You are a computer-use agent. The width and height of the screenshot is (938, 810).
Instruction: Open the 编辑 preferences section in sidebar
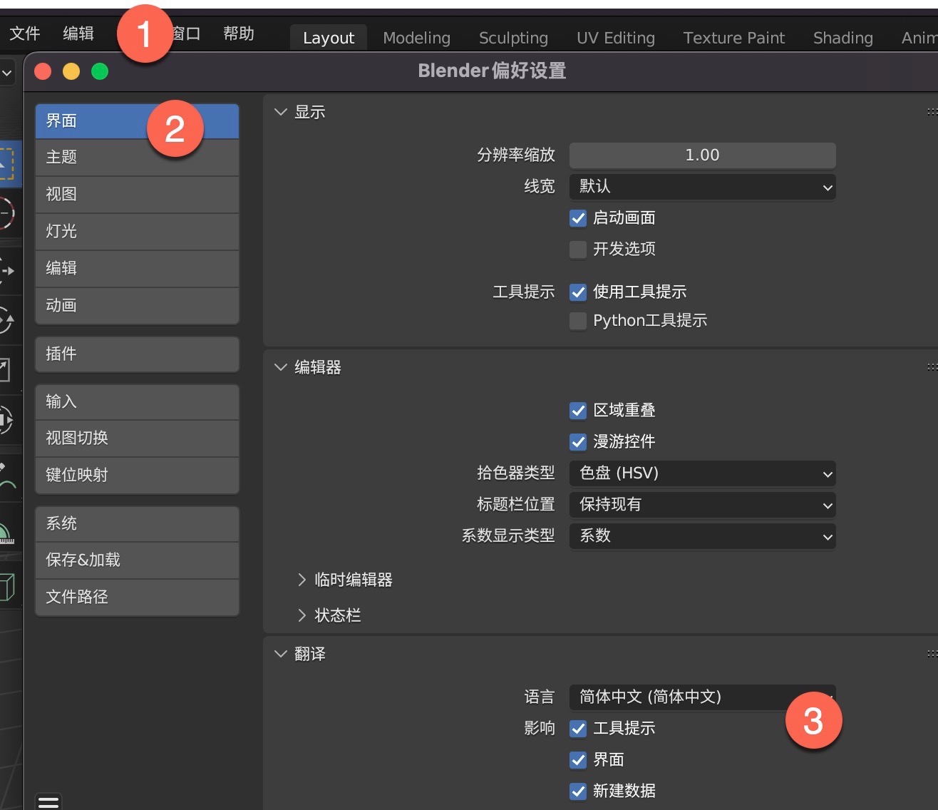(137, 269)
